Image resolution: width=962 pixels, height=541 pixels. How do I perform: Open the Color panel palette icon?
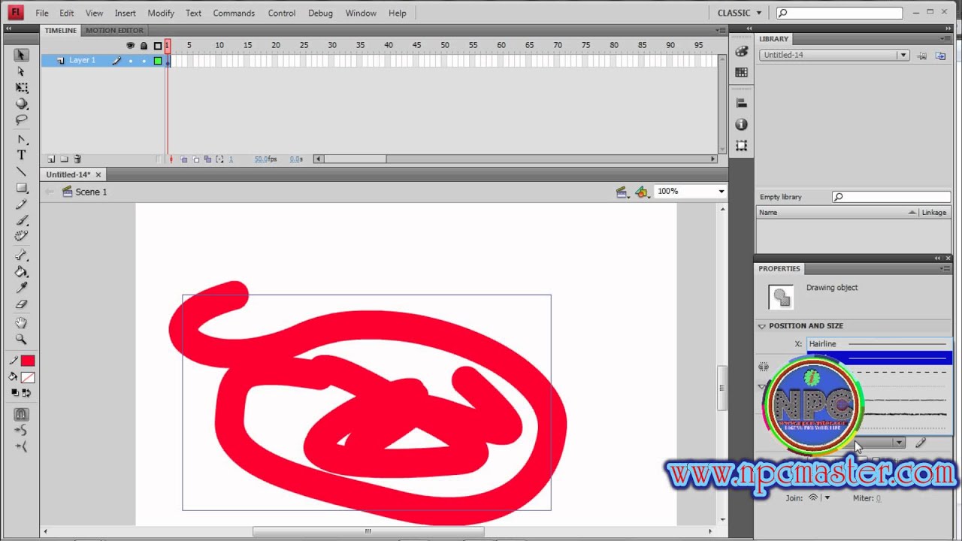point(741,52)
